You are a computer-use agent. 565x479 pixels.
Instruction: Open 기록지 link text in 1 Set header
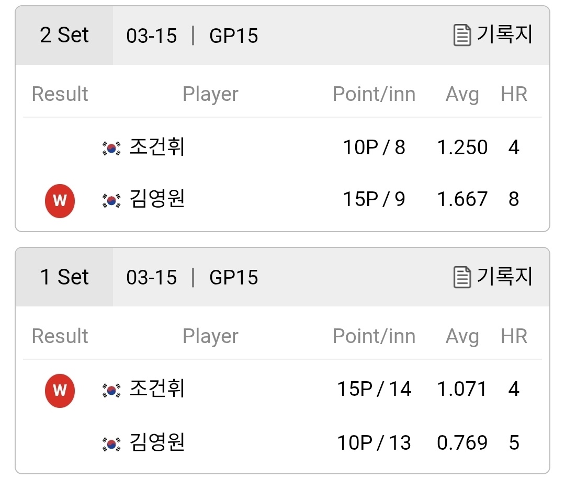tap(504, 276)
